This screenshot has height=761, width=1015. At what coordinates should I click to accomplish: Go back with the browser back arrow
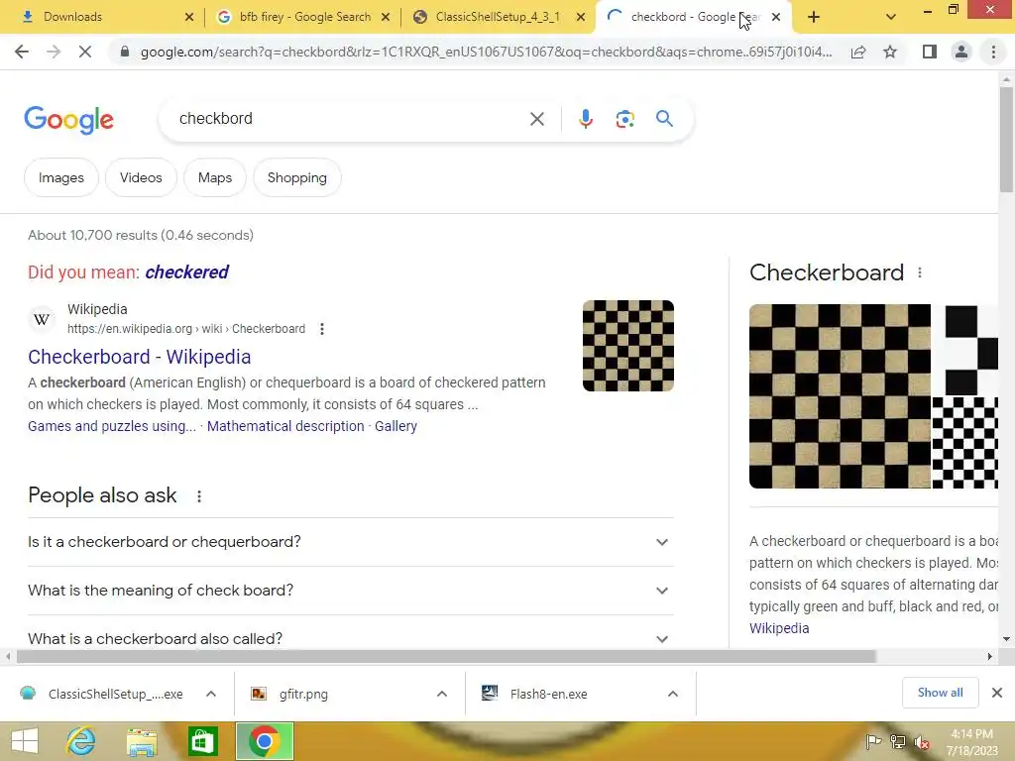tap(22, 52)
